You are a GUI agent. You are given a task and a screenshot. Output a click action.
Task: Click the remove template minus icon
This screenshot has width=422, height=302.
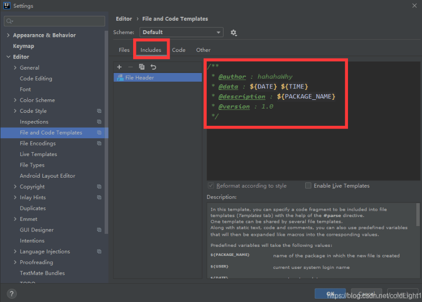tap(131, 67)
